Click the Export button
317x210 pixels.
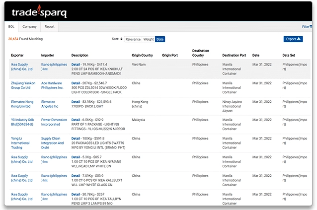293,39
